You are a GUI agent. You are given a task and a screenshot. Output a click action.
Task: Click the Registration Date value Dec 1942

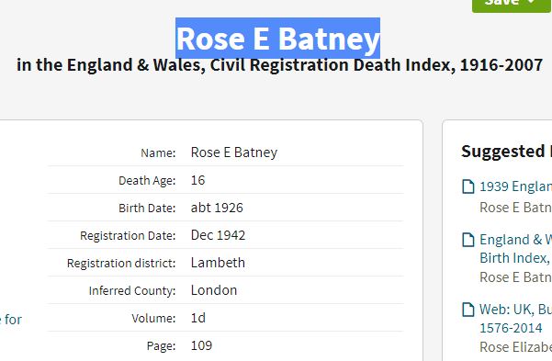218,235
